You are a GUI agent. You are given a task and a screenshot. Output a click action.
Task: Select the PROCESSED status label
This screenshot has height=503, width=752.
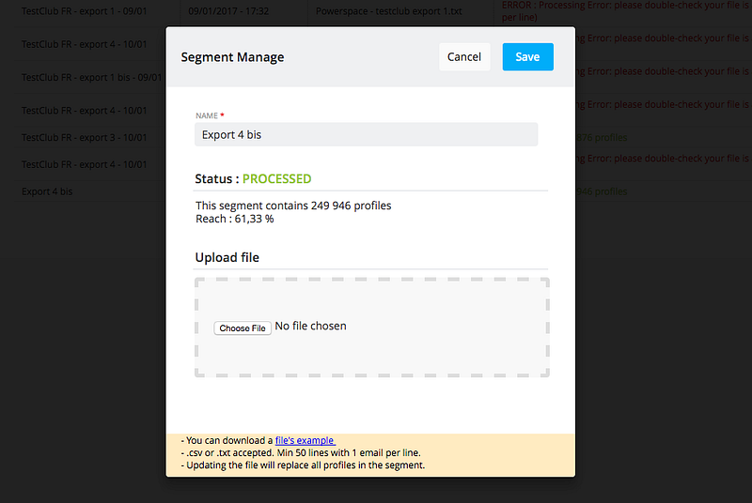tap(276, 178)
